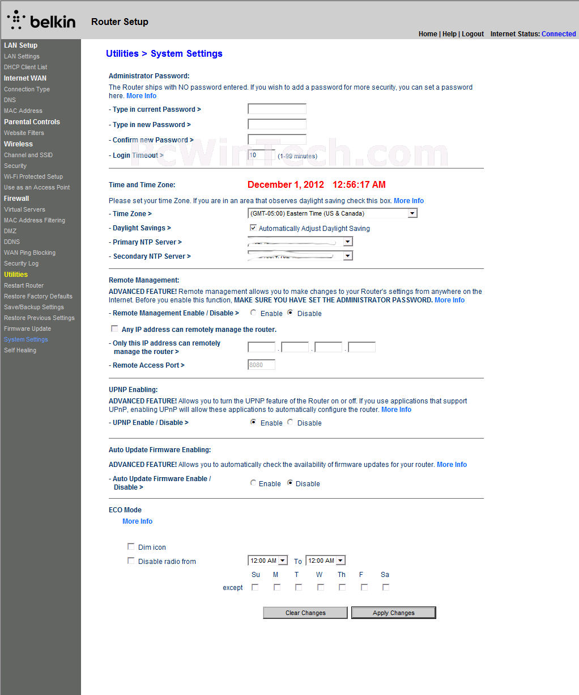Select Enable for Remote Management
Image resolution: width=579 pixels, height=695 pixels.
pyautogui.click(x=253, y=313)
